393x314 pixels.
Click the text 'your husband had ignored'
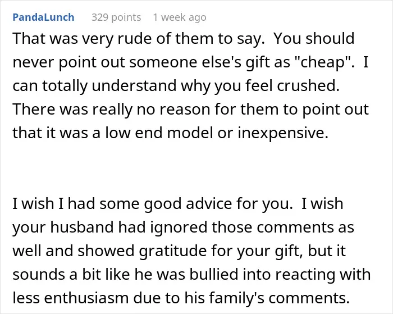point(110,227)
